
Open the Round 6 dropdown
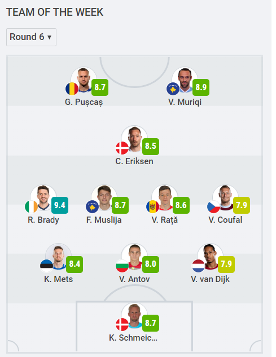coord(31,37)
